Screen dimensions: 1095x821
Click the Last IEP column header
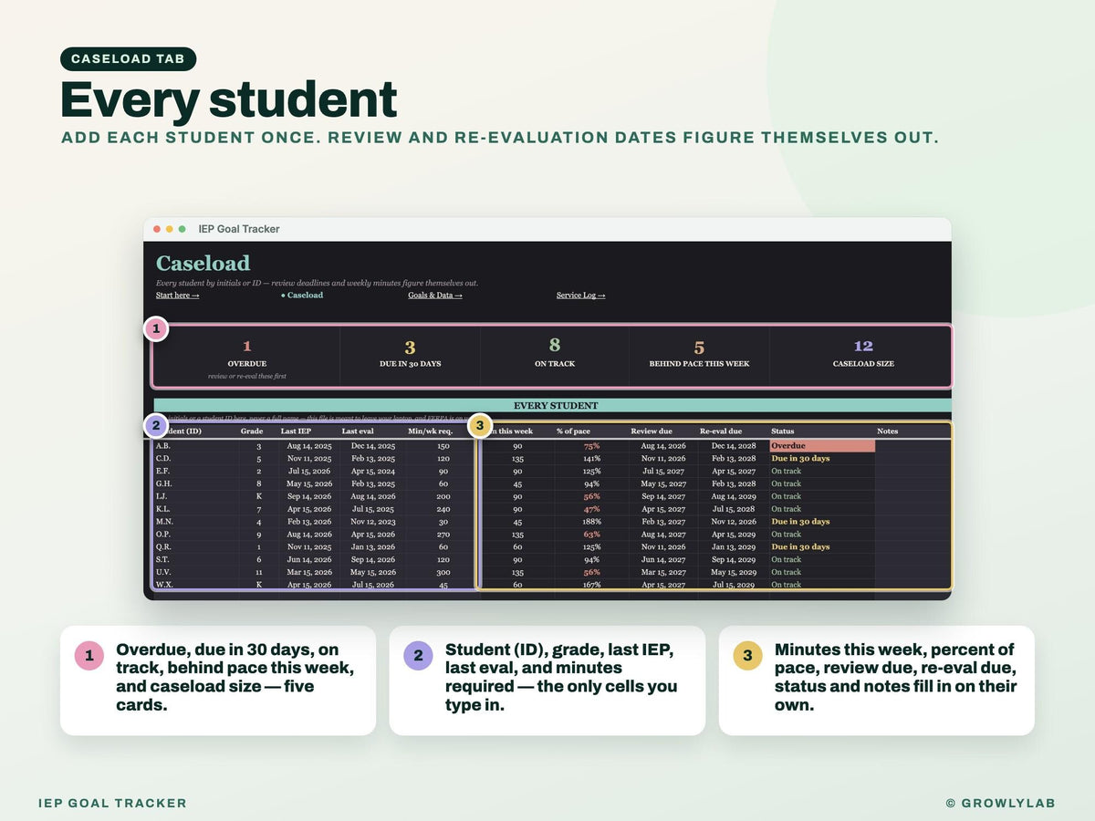coord(296,431)
